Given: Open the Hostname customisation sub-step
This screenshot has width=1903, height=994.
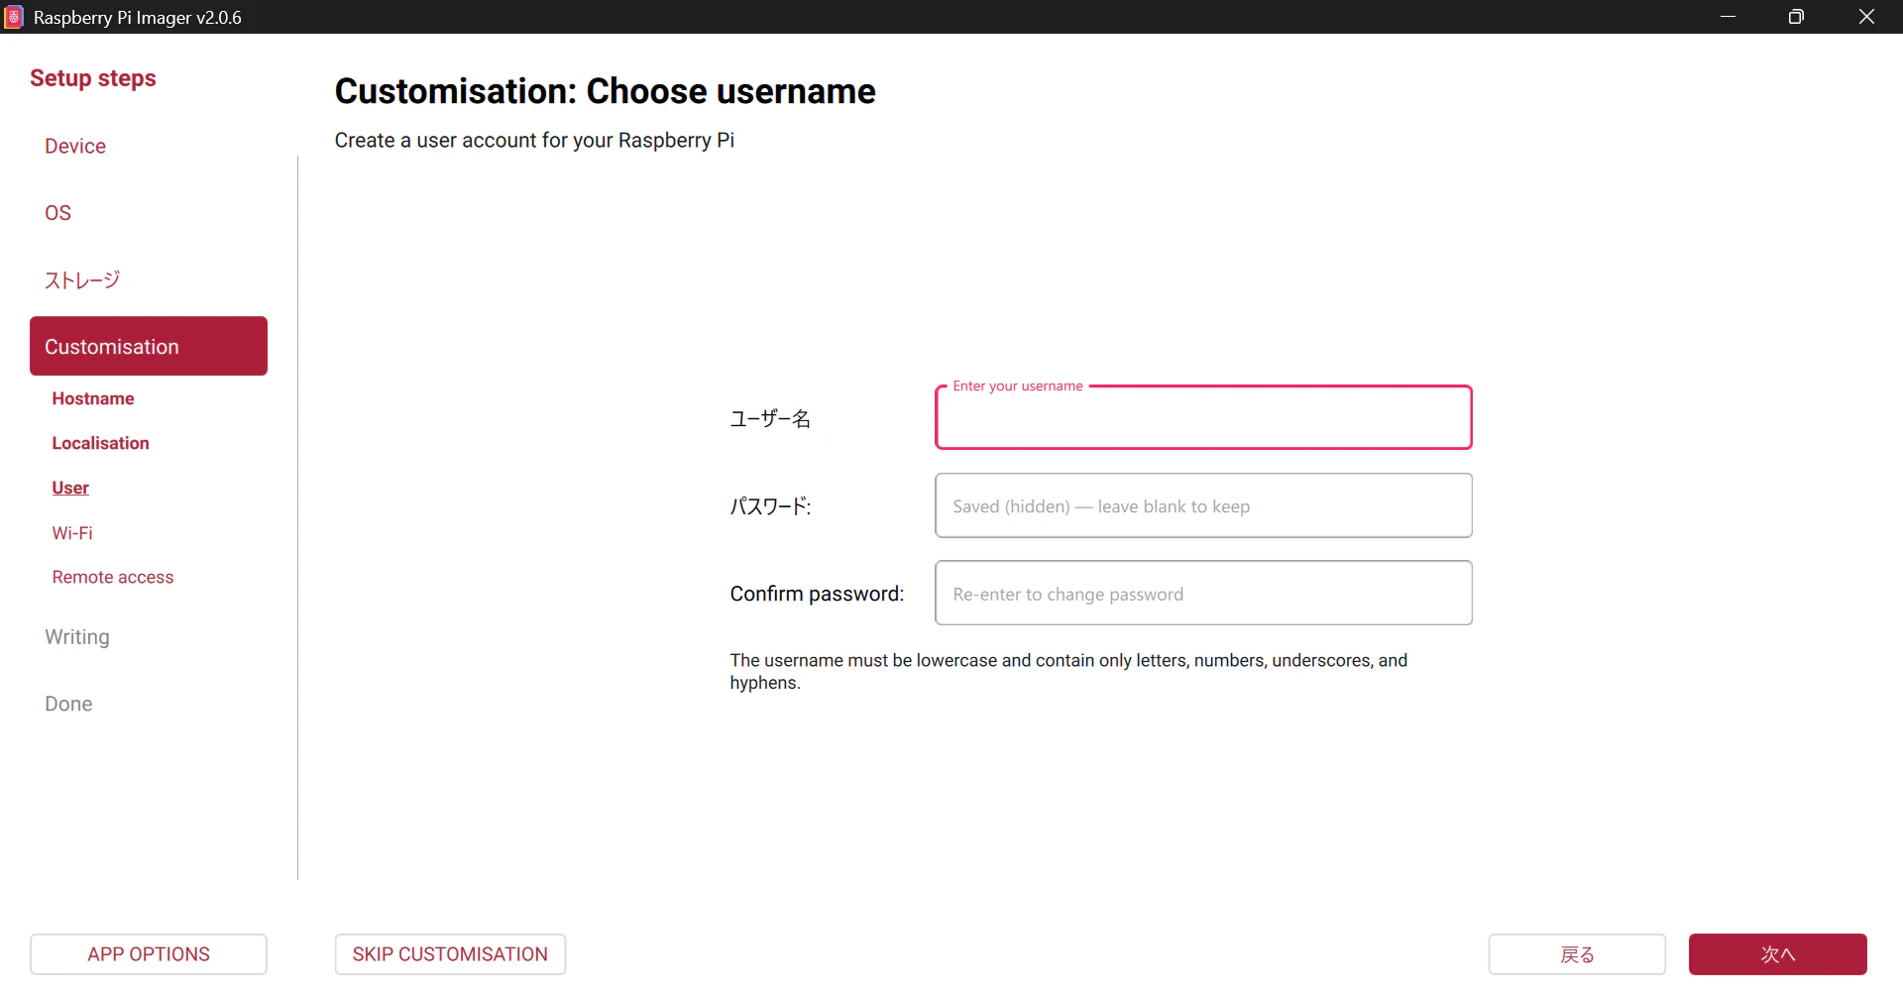Looking at the screenshot, I should click(x=93, y=398).
